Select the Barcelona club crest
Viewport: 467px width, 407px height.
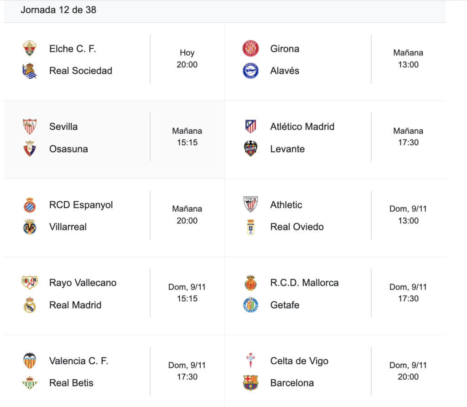pyautogui.click(x=250, y=383)
